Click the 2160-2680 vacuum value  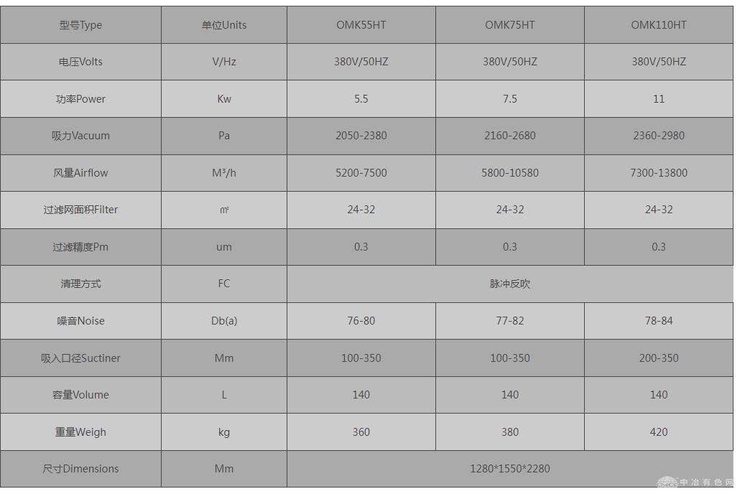[x=510, y=136]
